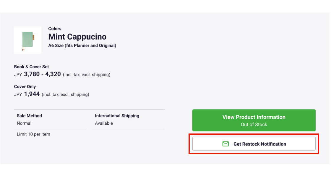Click the 1,944 cover price
This screenshot has height=189, width=331.
point(32,94)
